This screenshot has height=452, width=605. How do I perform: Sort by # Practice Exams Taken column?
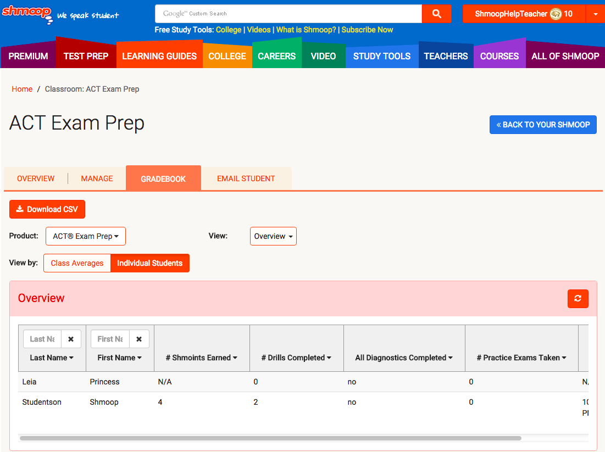(x=521, y=358)
